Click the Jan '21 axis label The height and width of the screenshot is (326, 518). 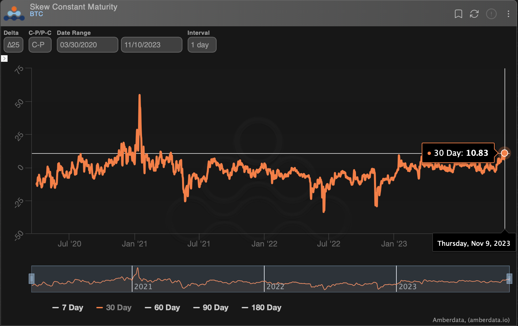(x=134, y=244)
